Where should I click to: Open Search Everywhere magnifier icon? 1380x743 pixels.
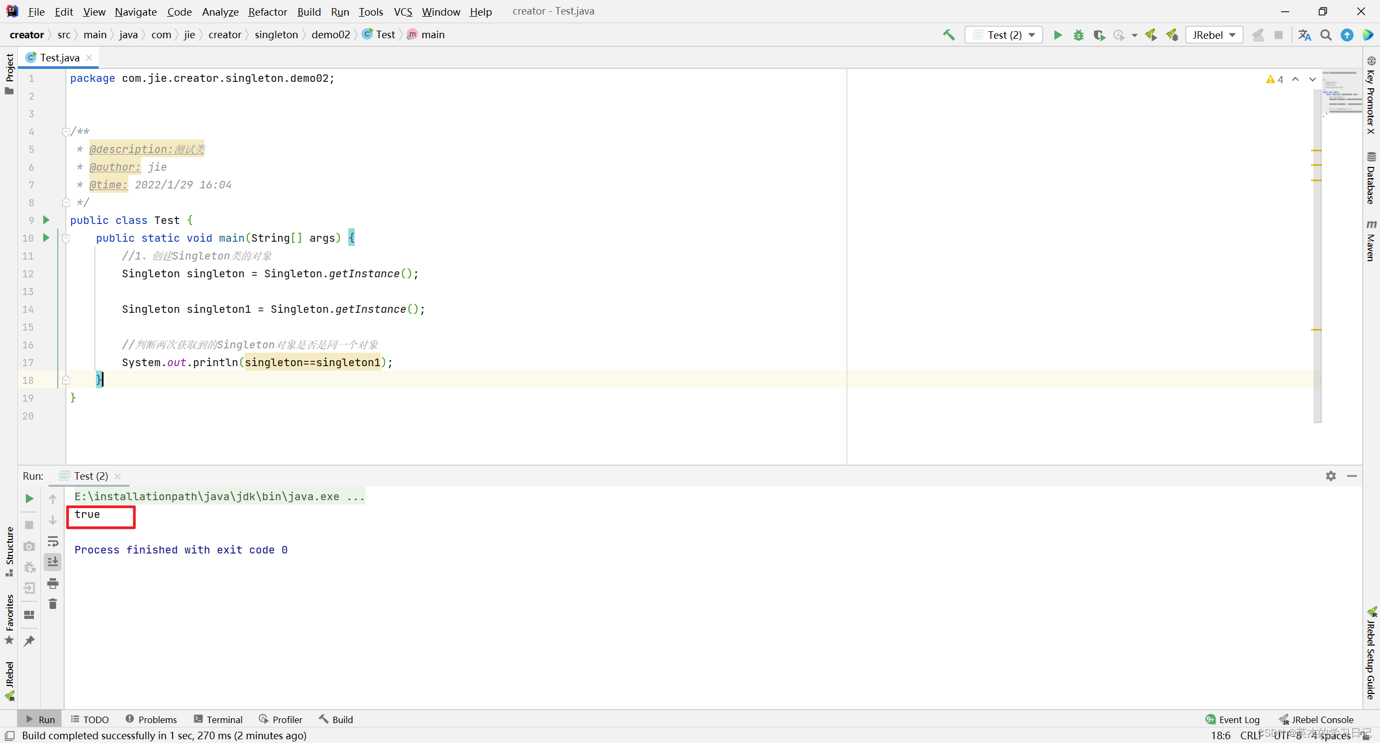(1326, 35)
